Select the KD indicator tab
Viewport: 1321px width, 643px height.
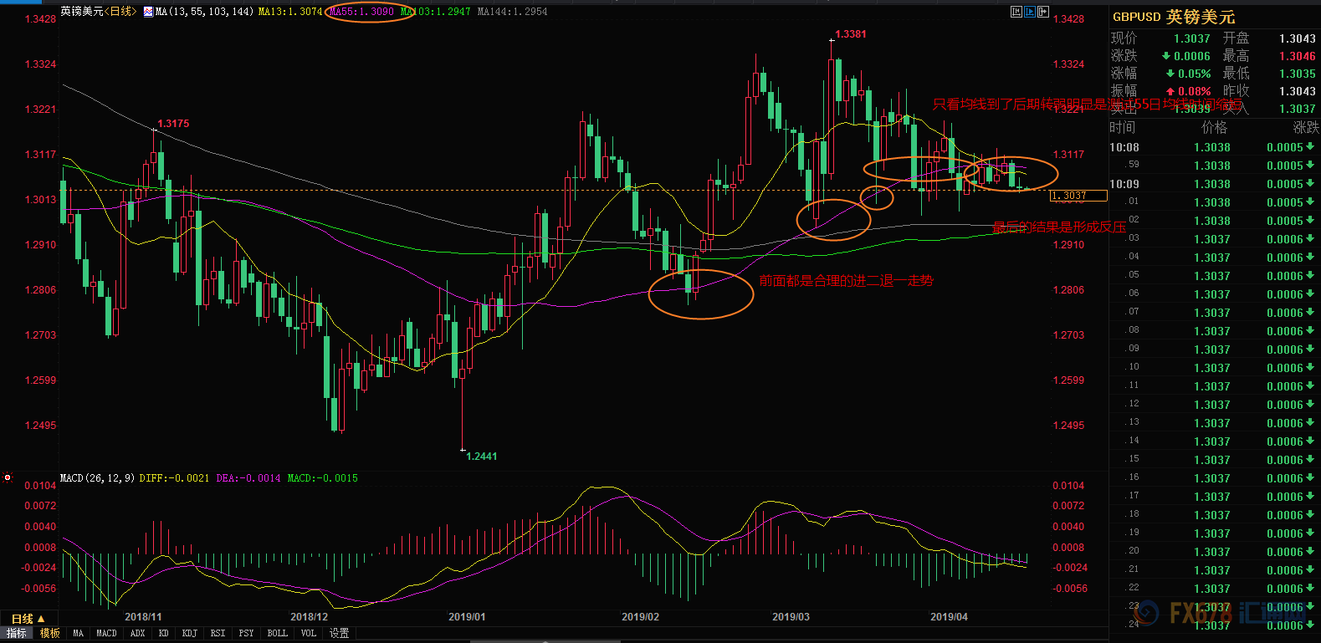tap(164, 634)
